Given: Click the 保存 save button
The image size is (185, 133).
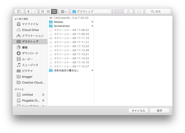Looking at the screenshot, I should 160,110.
